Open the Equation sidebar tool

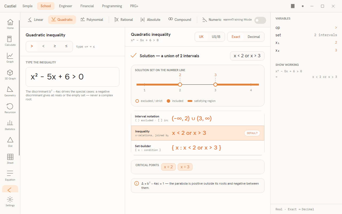[x=10, y=176]
